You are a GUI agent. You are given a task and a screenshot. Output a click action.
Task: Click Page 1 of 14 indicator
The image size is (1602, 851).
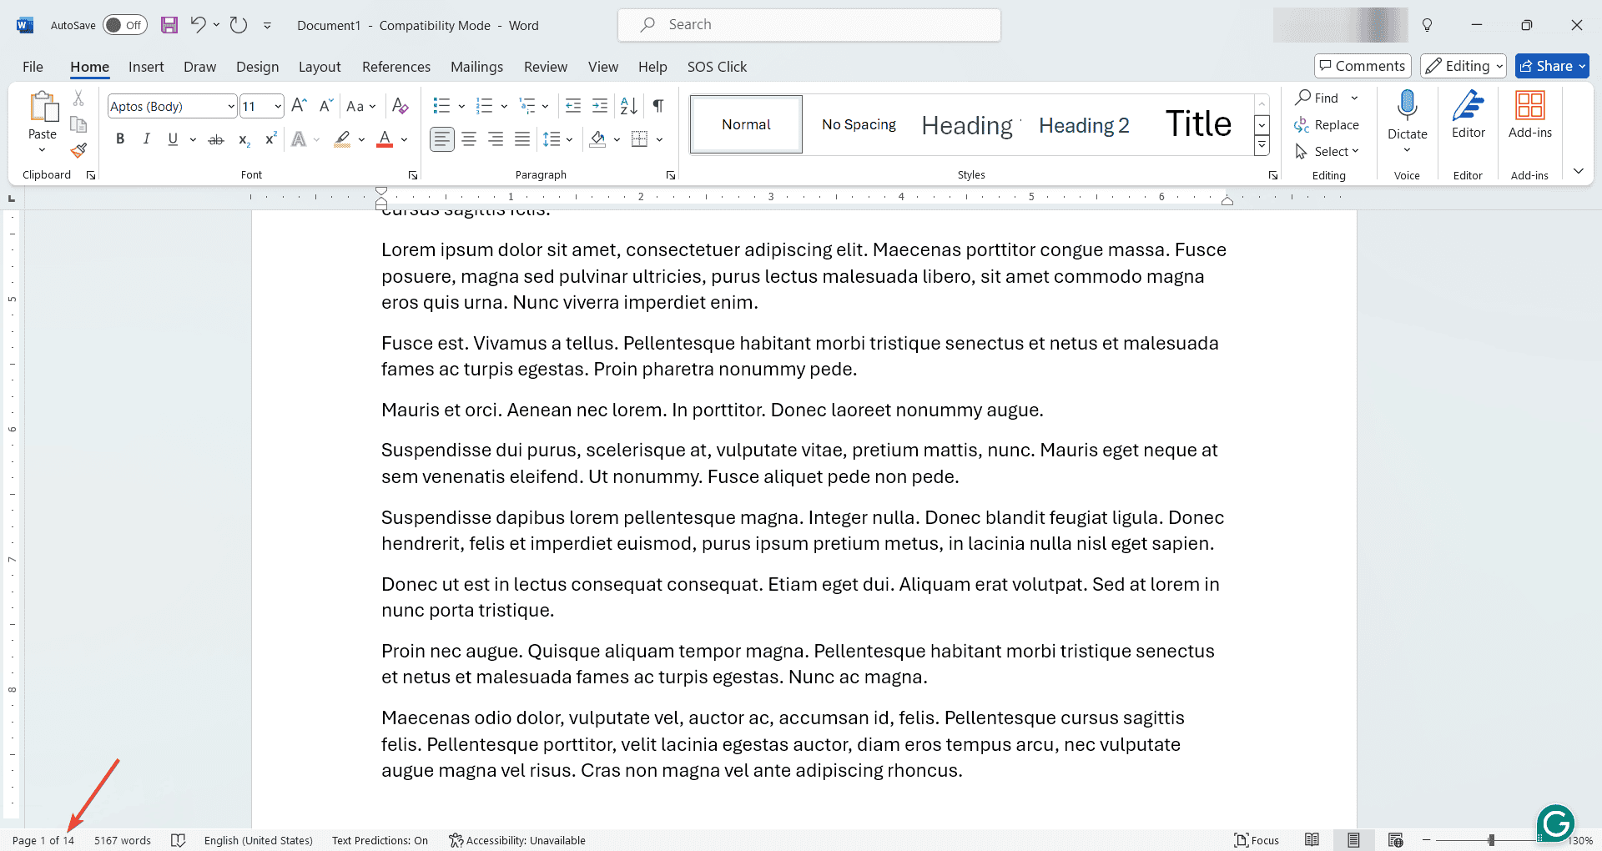(x=43, y=840)
